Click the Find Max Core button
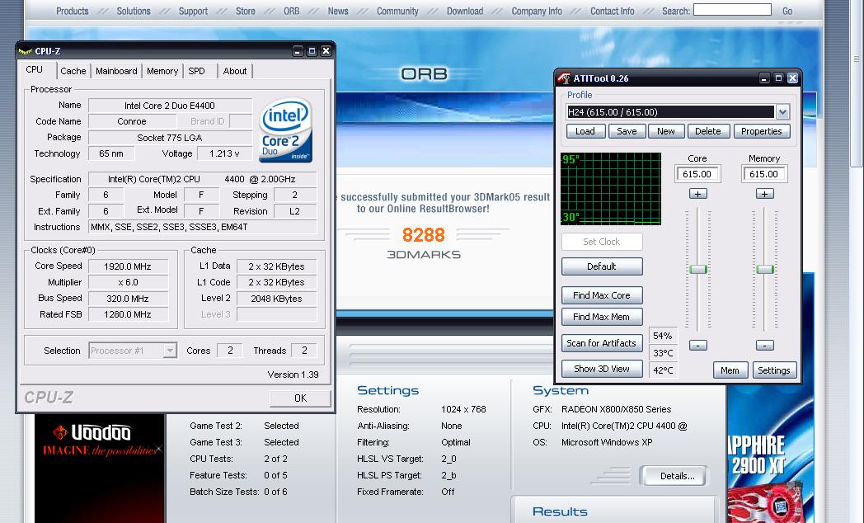The image size is (864, 523). [x=602, y=295]
